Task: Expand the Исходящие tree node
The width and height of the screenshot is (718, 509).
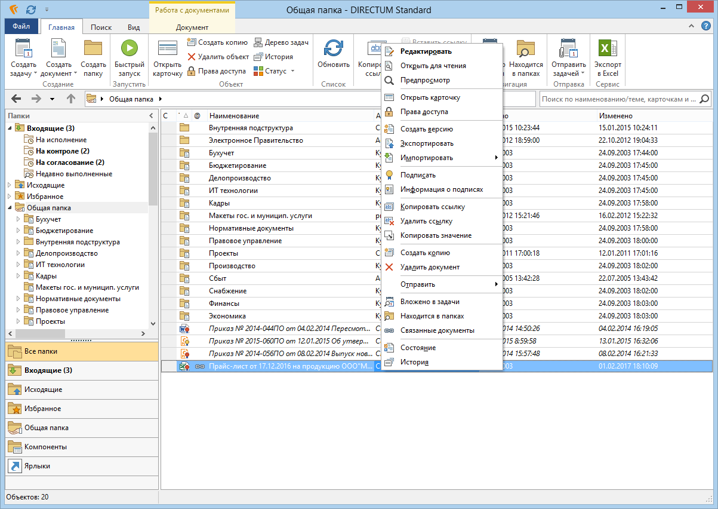Action: (9, 185)
